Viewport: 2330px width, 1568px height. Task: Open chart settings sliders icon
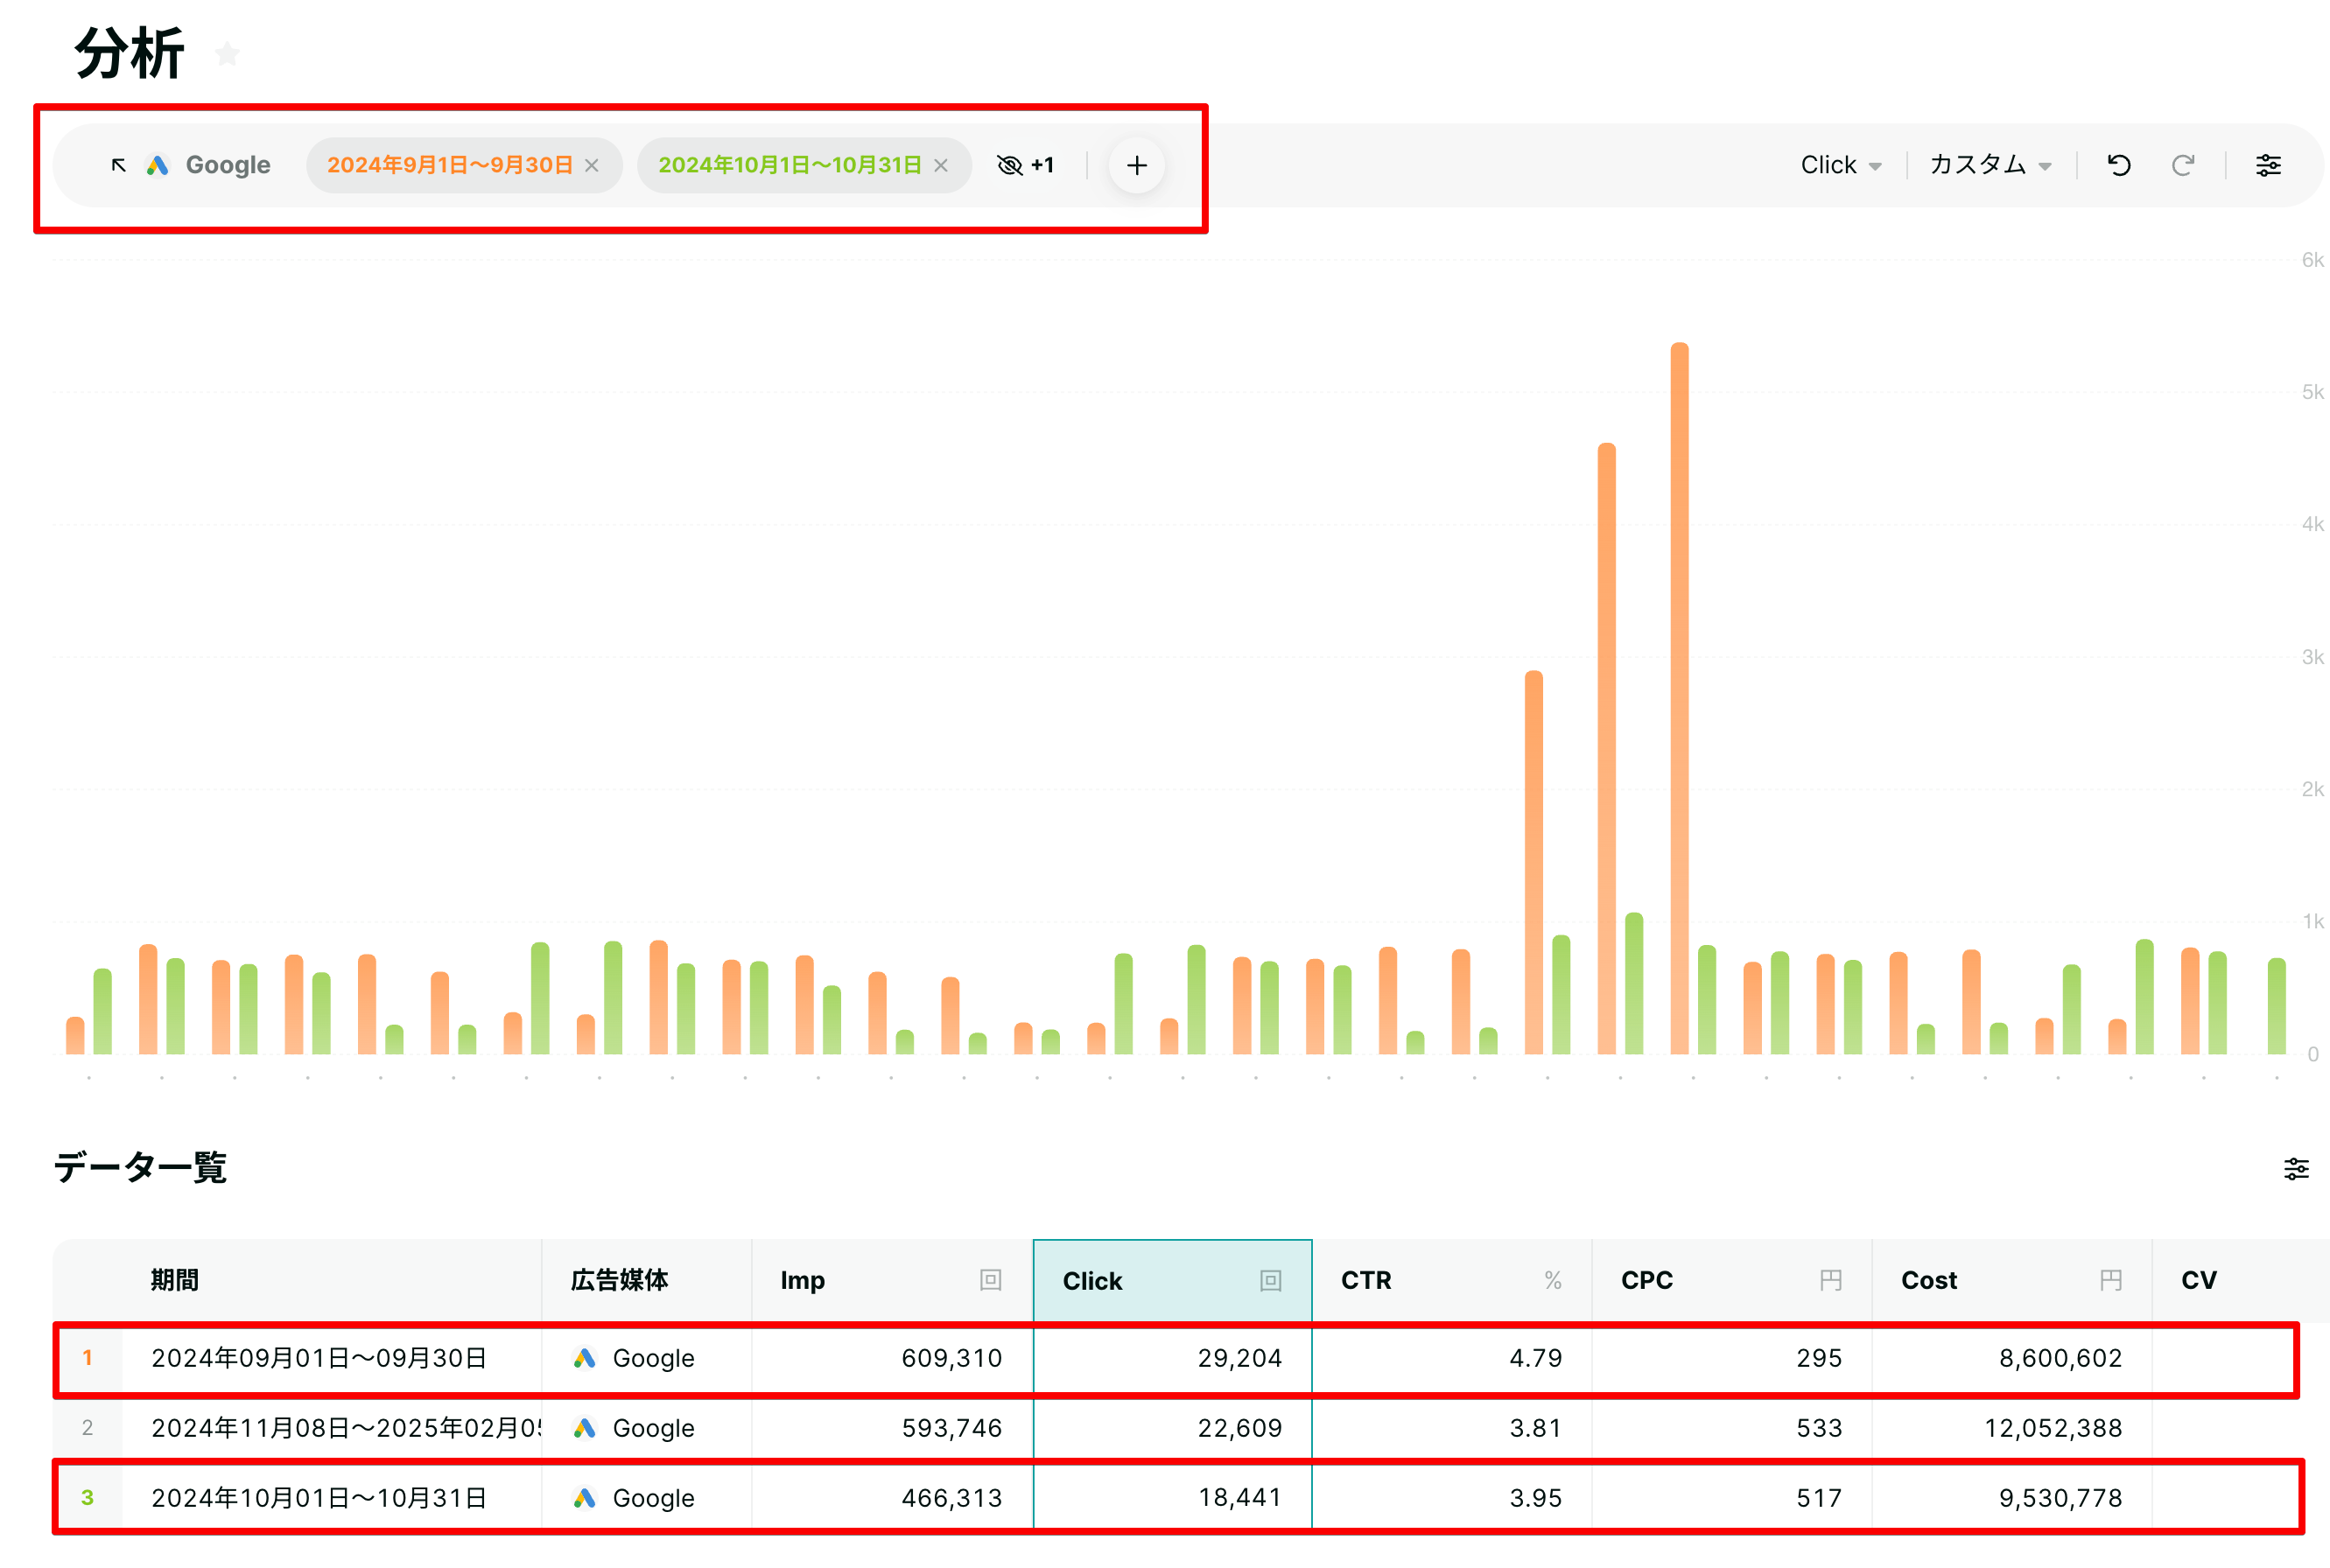point(2268,165)
